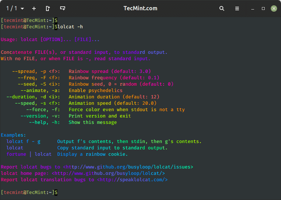Click 'Rainbow frequency (default: 0.1)' description
Image resolution: width=281 pixels, height=200 pixels.
point(114,78)
